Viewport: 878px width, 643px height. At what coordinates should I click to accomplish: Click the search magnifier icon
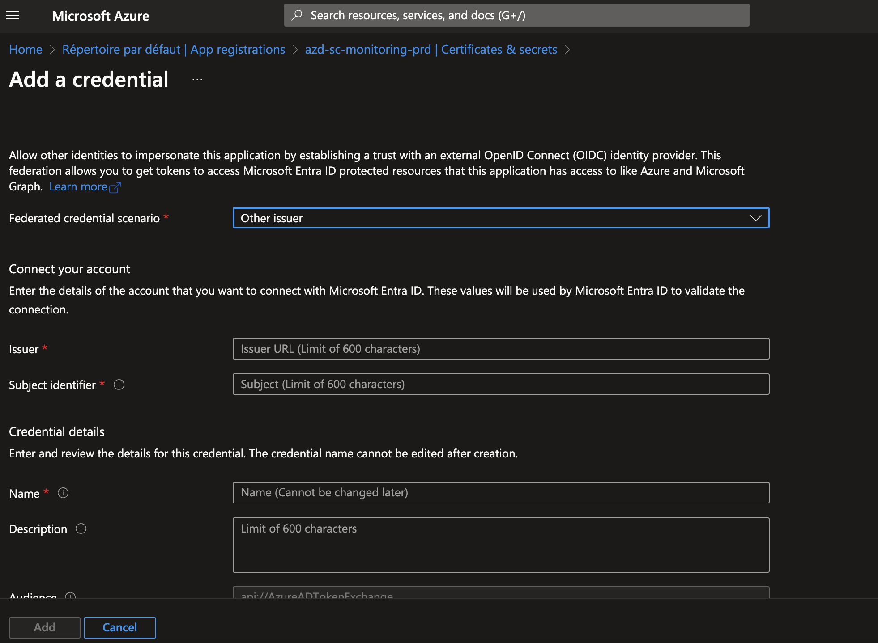[x=297, y=15]
